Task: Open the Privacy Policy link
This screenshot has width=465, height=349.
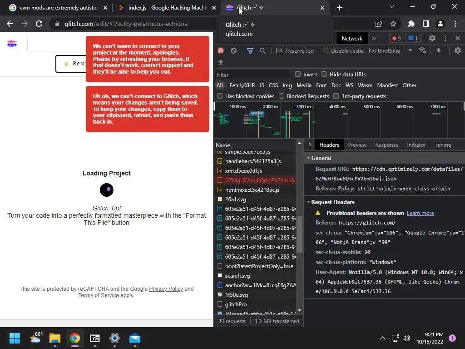Action: coord(166,289)
